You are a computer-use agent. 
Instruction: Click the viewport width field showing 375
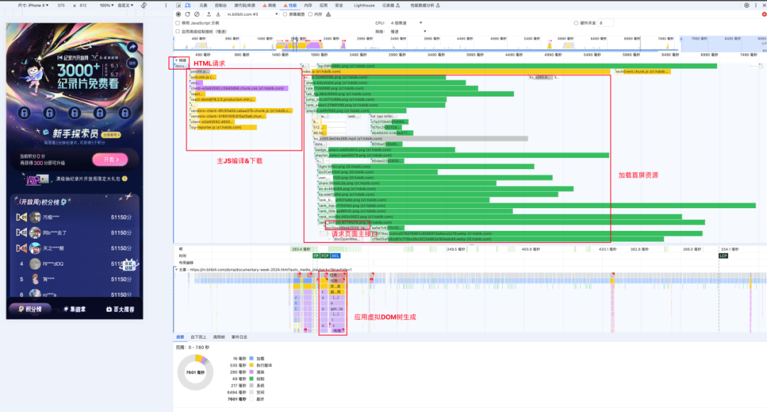[x=61, y=6]
